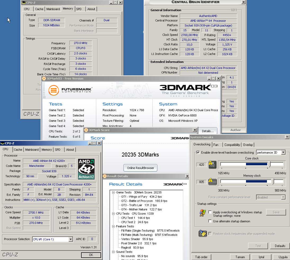Click the Result Details title bar icon
Viewport: 290px width, 260px height.
point(105,176)
